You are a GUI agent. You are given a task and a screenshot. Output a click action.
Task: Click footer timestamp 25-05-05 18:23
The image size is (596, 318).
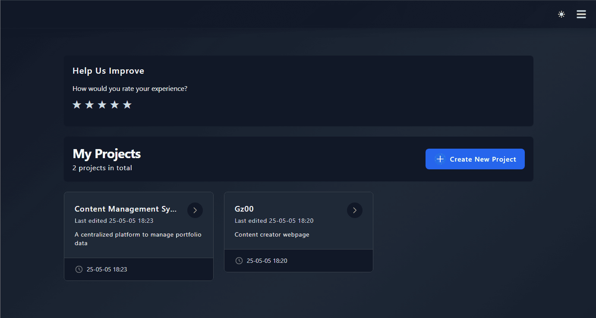click(x=107, y=269)
